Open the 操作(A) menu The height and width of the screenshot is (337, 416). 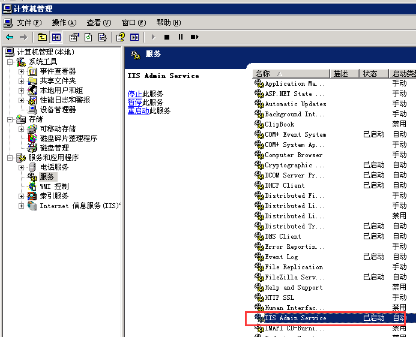(x=64, y=23)
